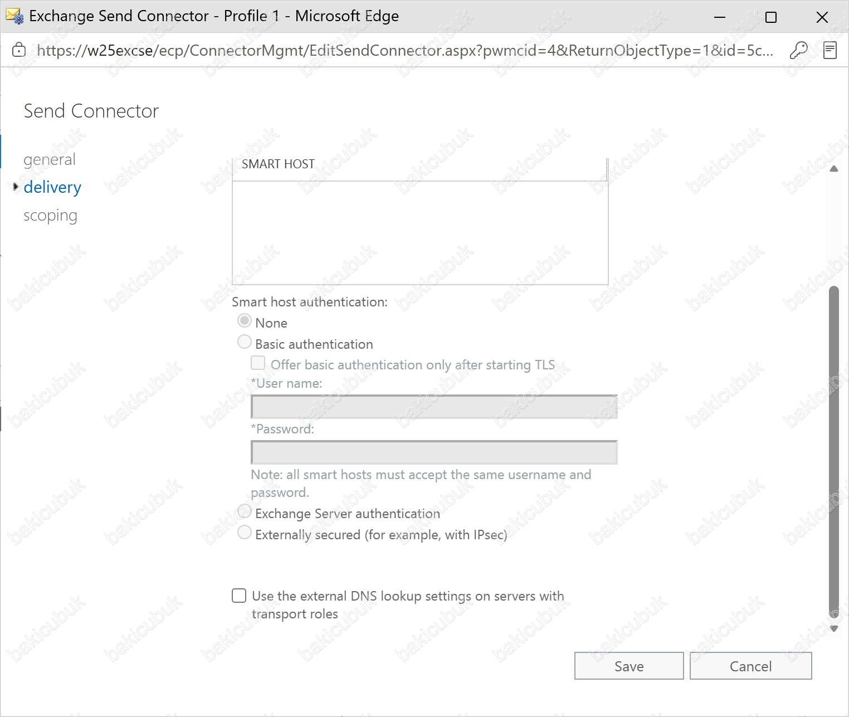Tick Offer basic authentication only after TLS
Screen dimensions: 849x717
click(258, 363)
